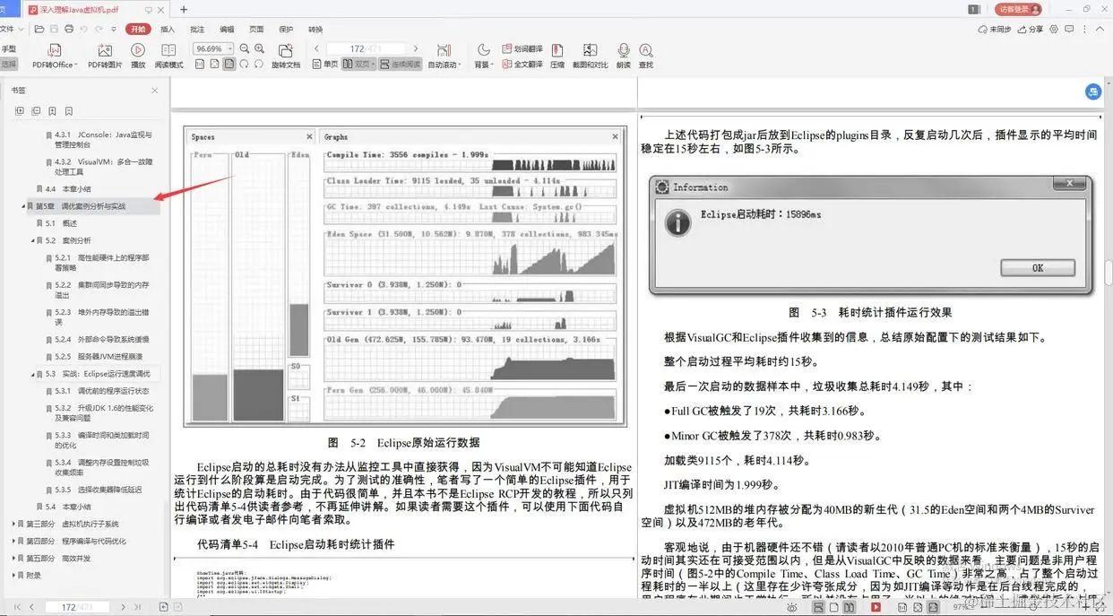Screen dimensions: 1113x616
Task: Click the zoom out magnifier icon
Action: tap(244, 48)
